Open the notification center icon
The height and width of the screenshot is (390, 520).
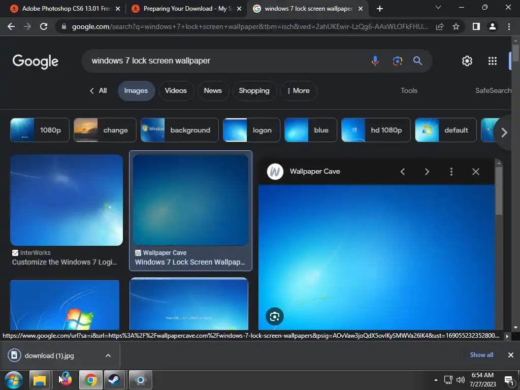coord(509,381)
